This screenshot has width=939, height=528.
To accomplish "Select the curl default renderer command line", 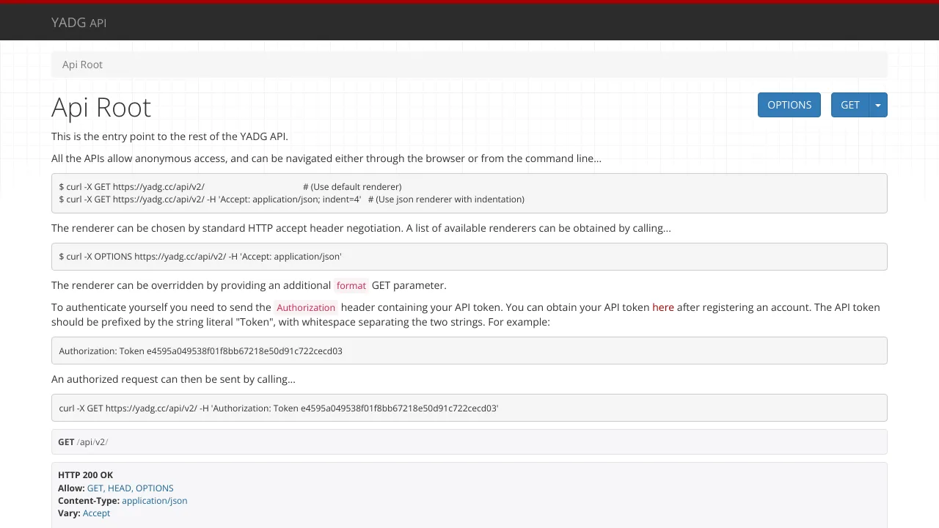I will pyautogui.click(x=230, y=187).
